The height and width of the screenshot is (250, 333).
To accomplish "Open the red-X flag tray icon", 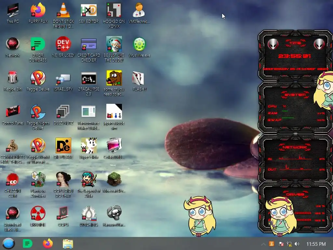I will tap(281, 244).
